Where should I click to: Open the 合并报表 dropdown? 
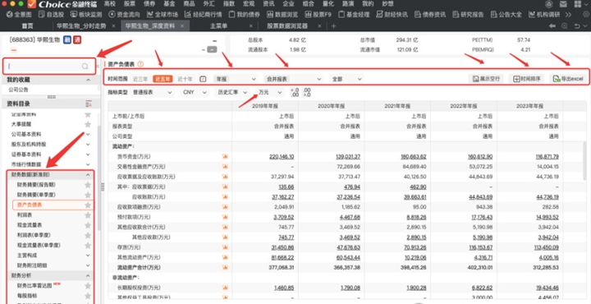(293, 79)
